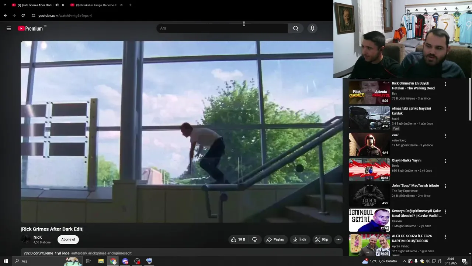
Task: Click the magnifier search button
Action: tap(296, 28)
